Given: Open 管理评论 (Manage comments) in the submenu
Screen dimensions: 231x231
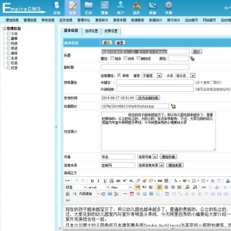Looking at the screenshot, I should pyautogui.click(x=84, y=20).
